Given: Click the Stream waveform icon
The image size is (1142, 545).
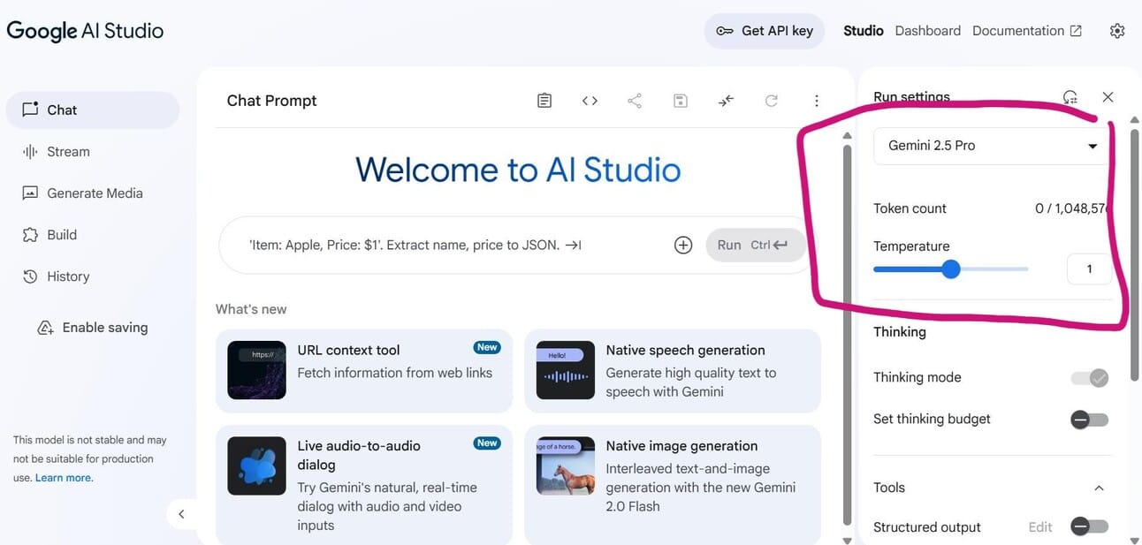Looking at the screenshot, I should 30,151.
